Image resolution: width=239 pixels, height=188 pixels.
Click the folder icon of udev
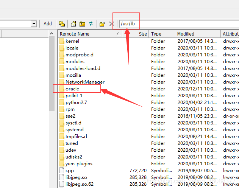[x=62, y=150]
